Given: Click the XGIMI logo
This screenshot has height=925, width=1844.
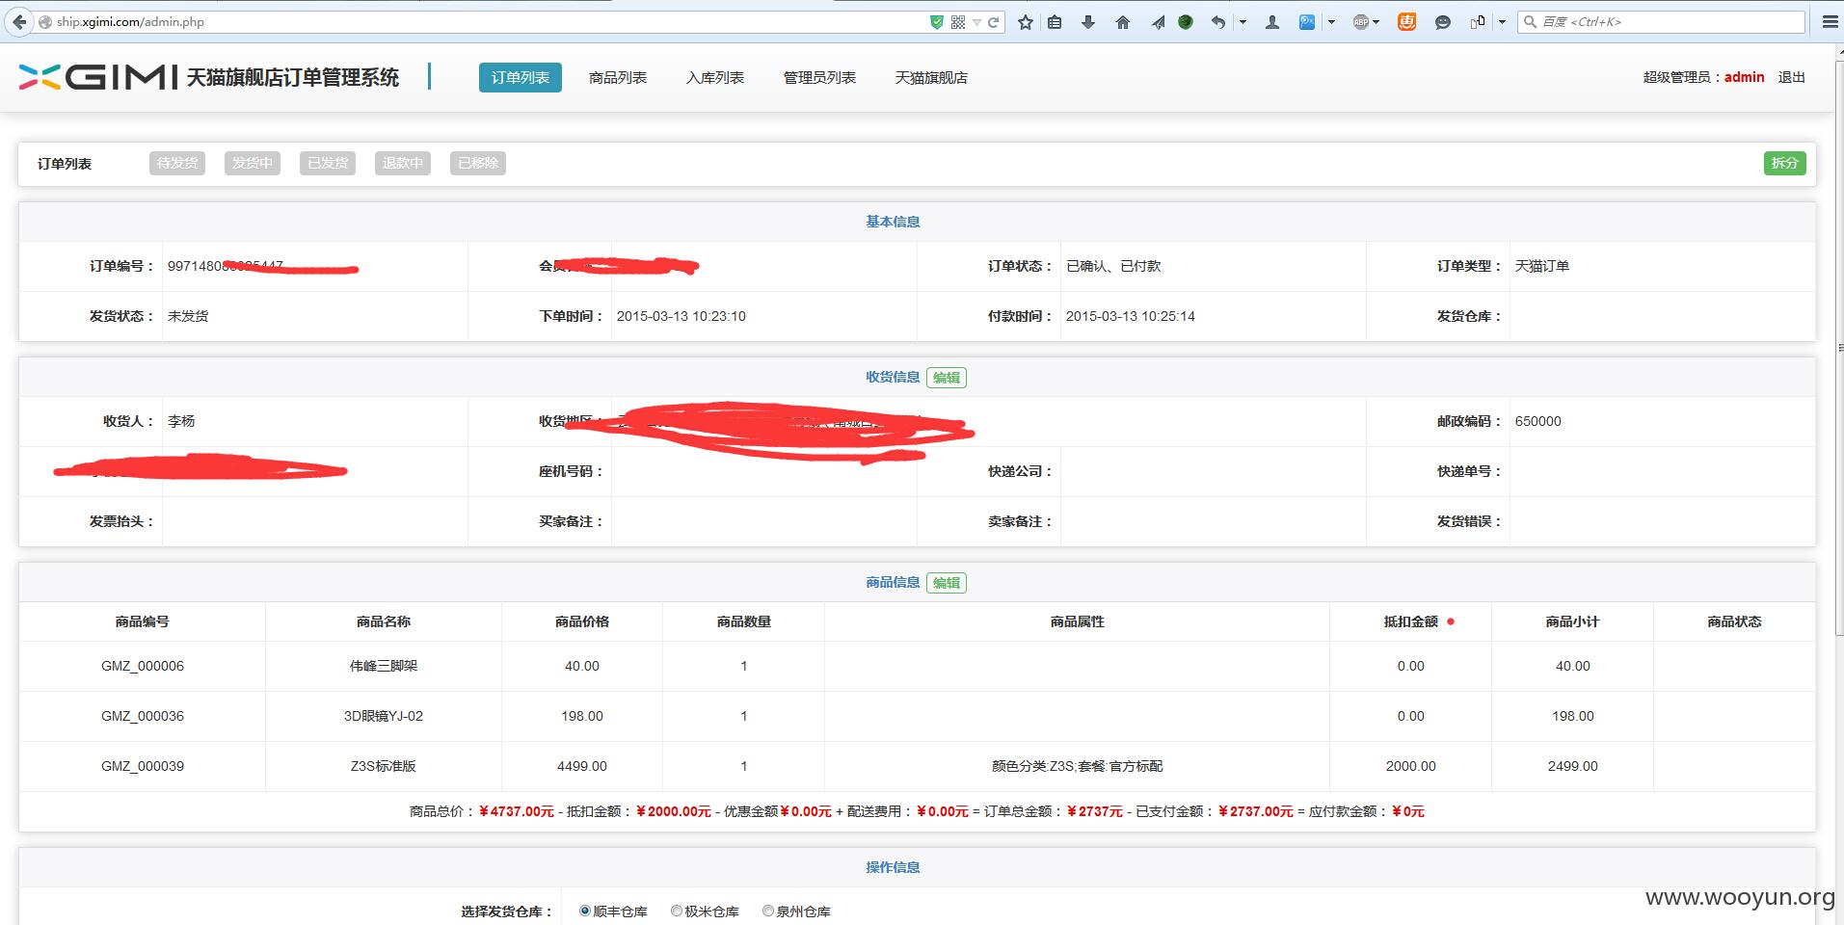Looking at the screenshot, I should (97, 77).
